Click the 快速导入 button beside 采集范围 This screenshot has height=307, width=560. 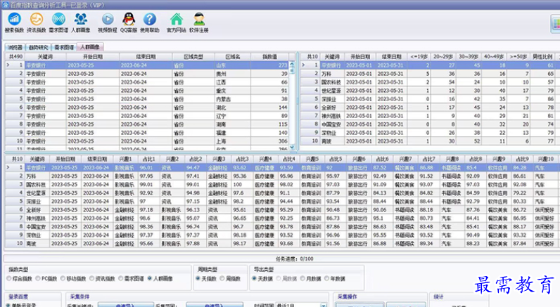(215, 305)
